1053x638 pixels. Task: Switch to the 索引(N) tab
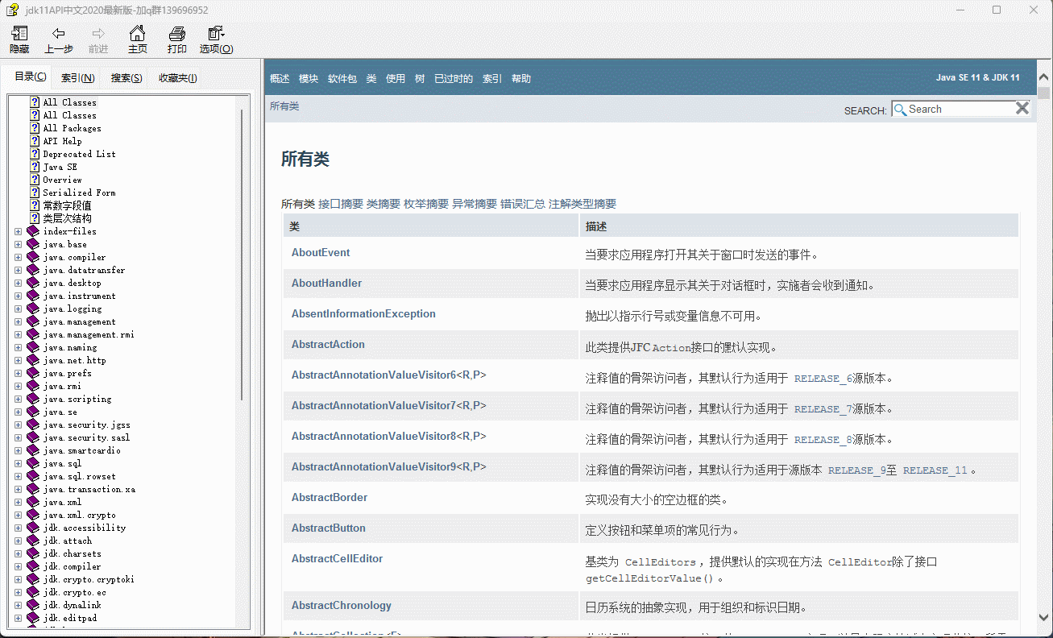pyautogui.click(x=77, y=77)
